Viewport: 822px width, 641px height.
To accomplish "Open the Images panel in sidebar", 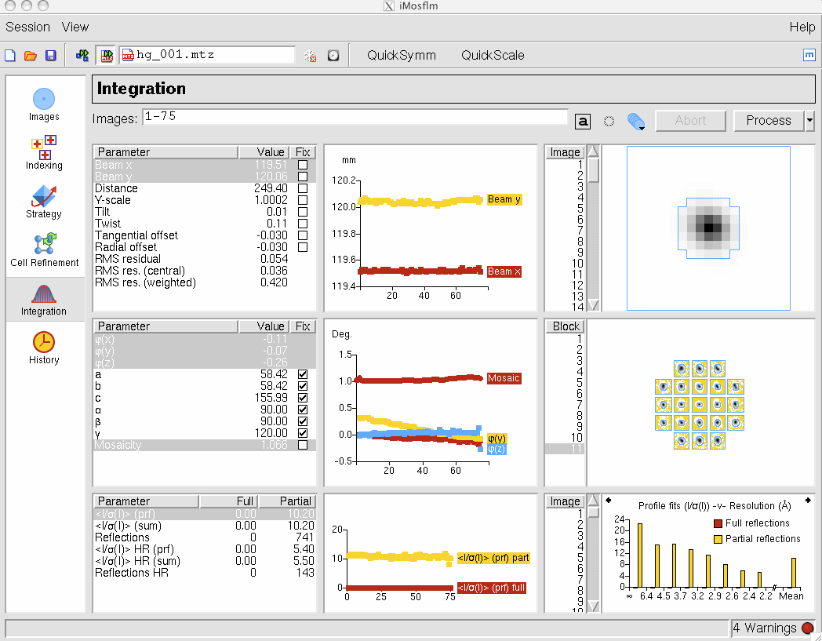I will pyautogui.click(x=44, y=105).
